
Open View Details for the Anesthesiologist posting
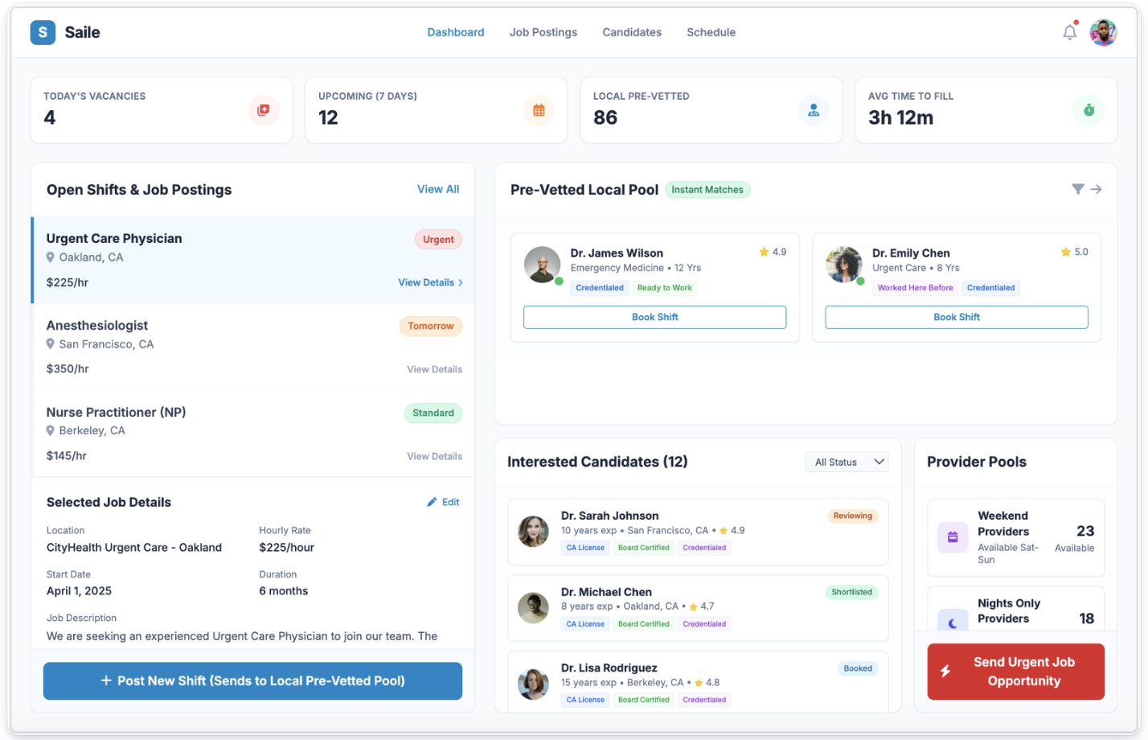[434, 369]
